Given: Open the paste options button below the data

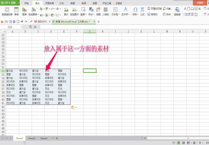Looking at the screenshot, I should pos(74,107).
